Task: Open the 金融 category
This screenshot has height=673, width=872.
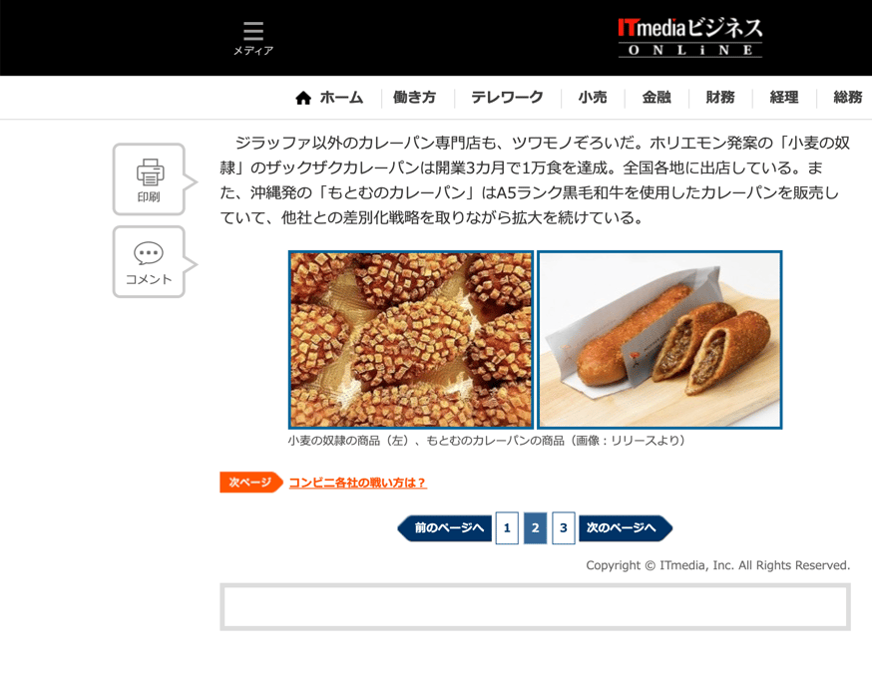Action: [x=656, y=98]
